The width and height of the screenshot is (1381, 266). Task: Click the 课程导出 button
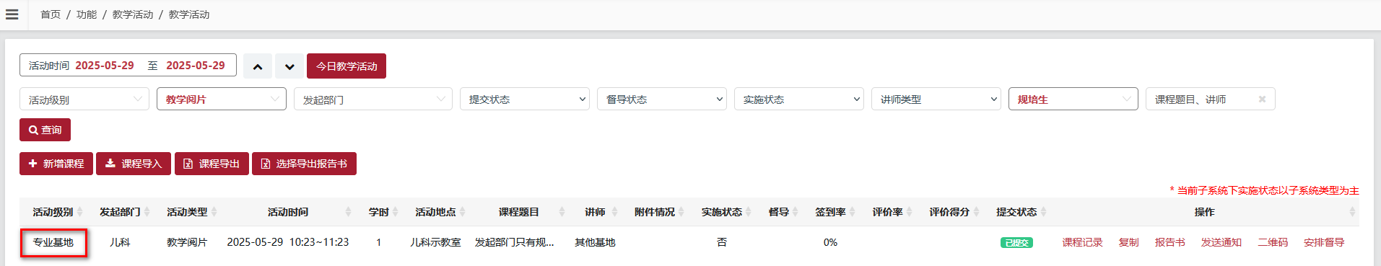212,164
